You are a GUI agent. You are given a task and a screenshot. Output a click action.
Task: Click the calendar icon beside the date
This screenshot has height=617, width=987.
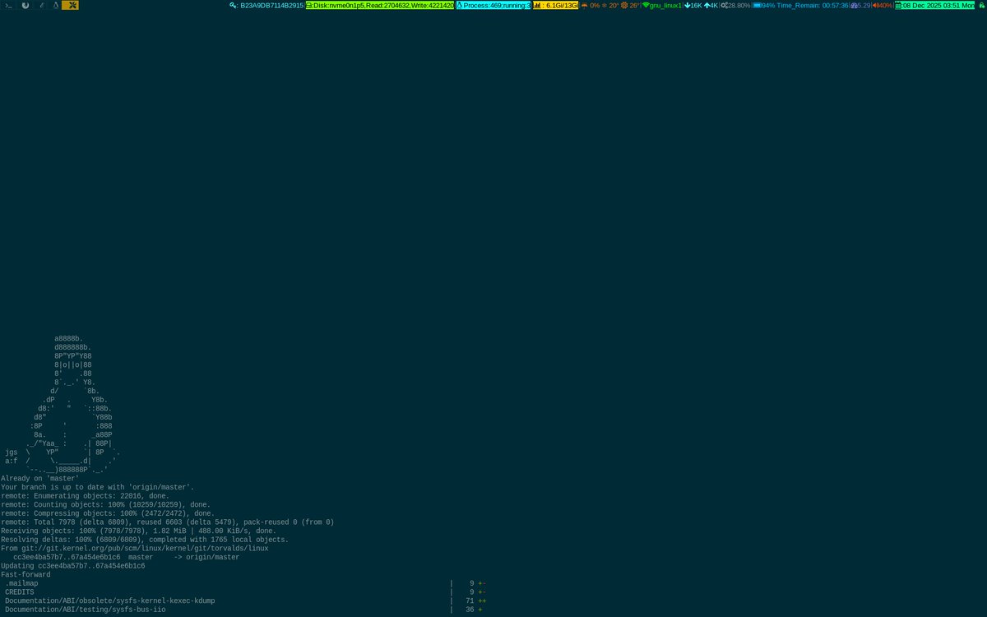coord(898,5)
